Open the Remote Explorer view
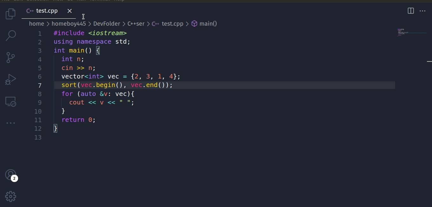432x207 pixels. [10, 101]
